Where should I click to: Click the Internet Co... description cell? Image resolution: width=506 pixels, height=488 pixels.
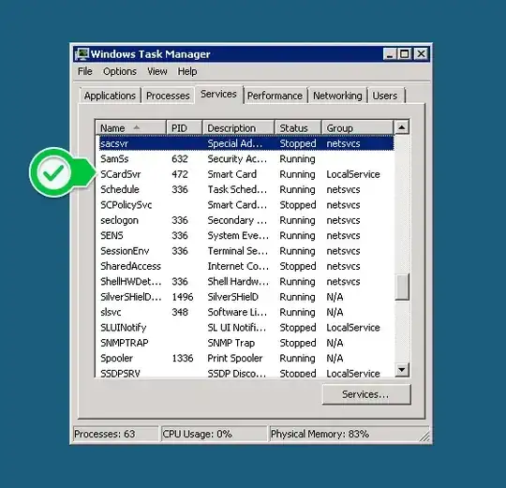point(238,266)
